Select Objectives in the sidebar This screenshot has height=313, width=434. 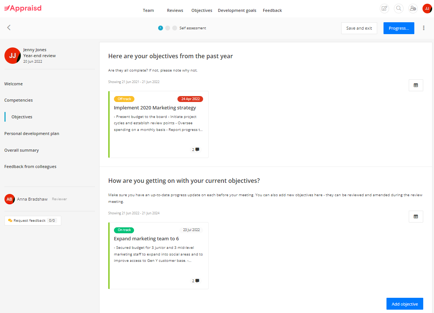coord(22,117)
